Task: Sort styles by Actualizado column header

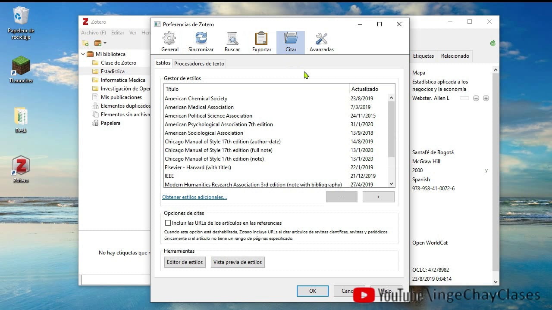Action: (x=370, y=89)
